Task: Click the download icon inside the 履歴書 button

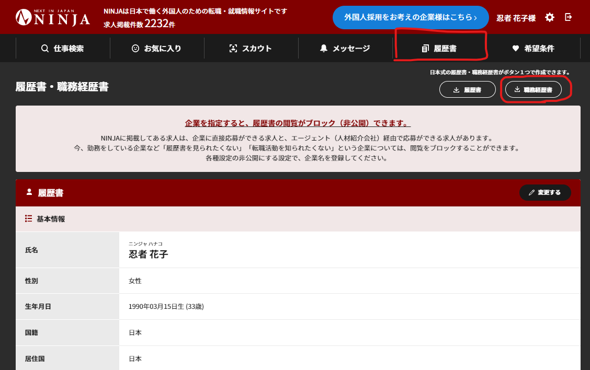Action: pyautogui.click(x=456, y=89)
